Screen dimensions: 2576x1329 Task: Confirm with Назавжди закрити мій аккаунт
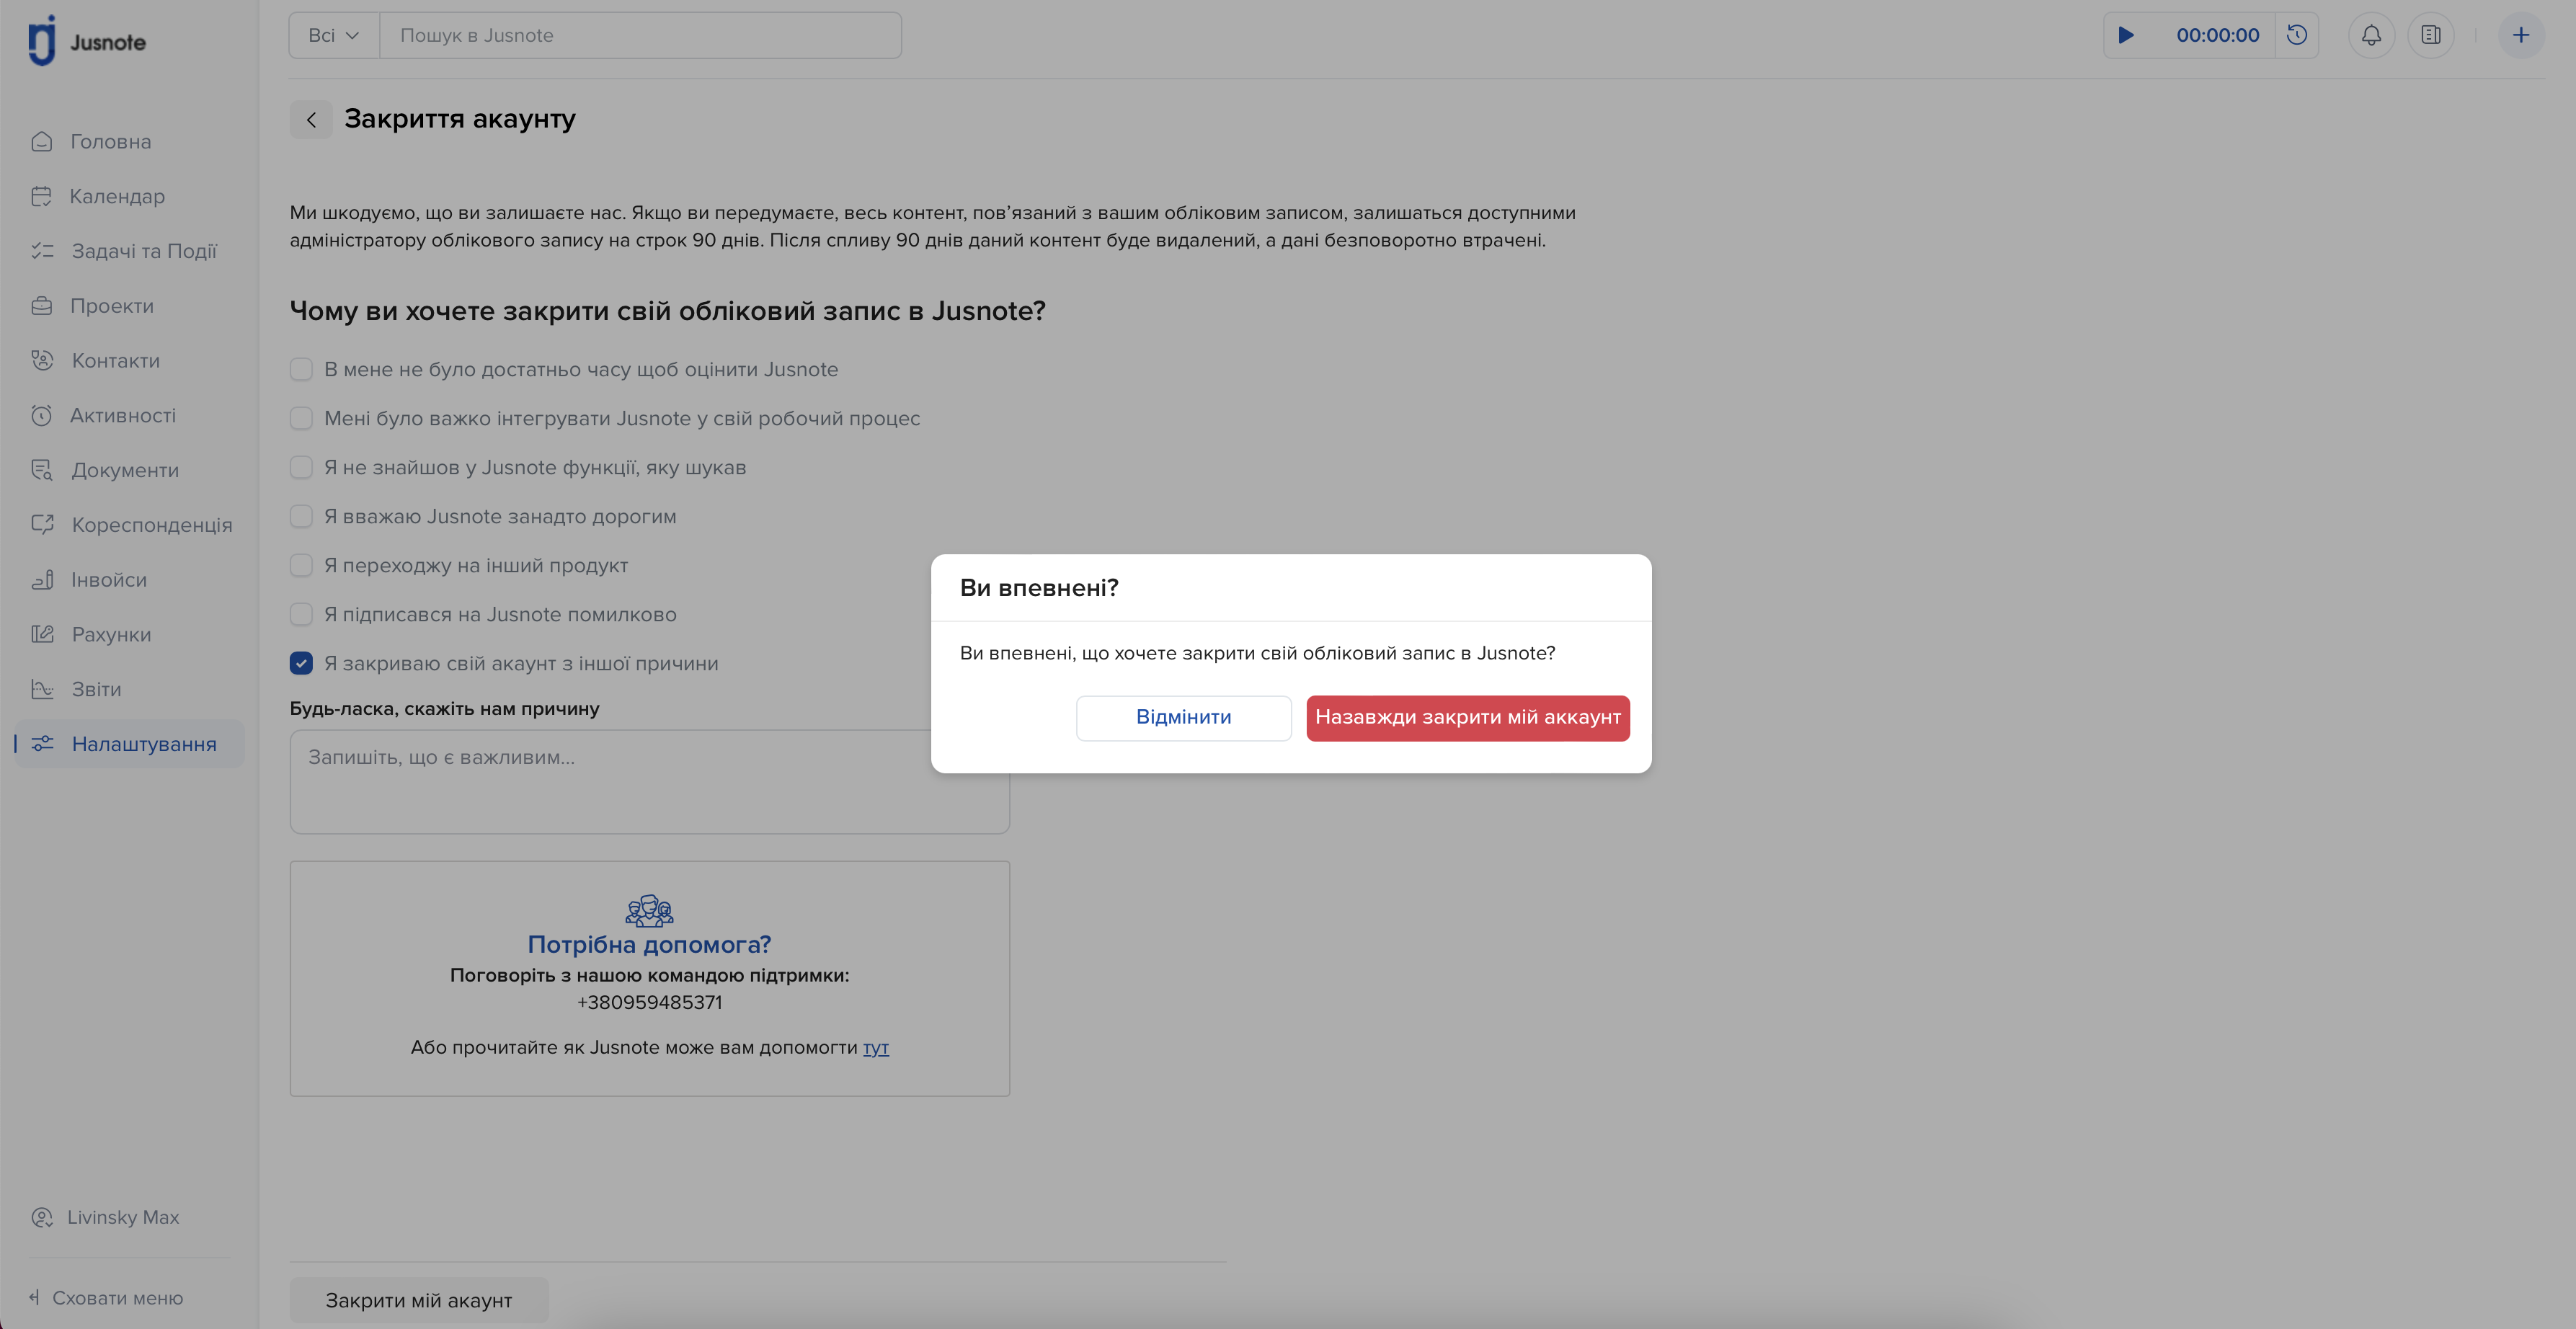pyautogui.click(x=1468, y=718)
